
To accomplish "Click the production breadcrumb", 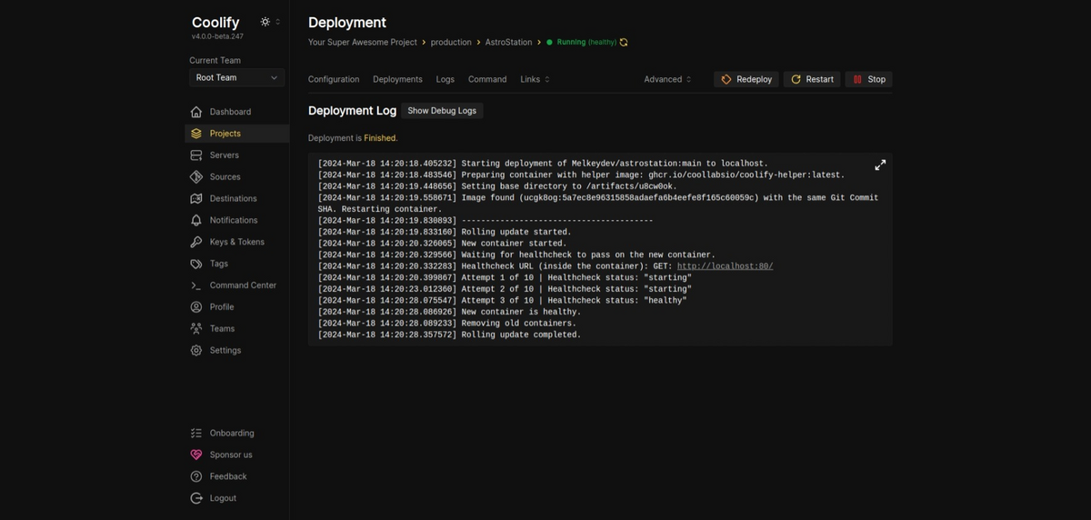I will [x=451, y=43].
